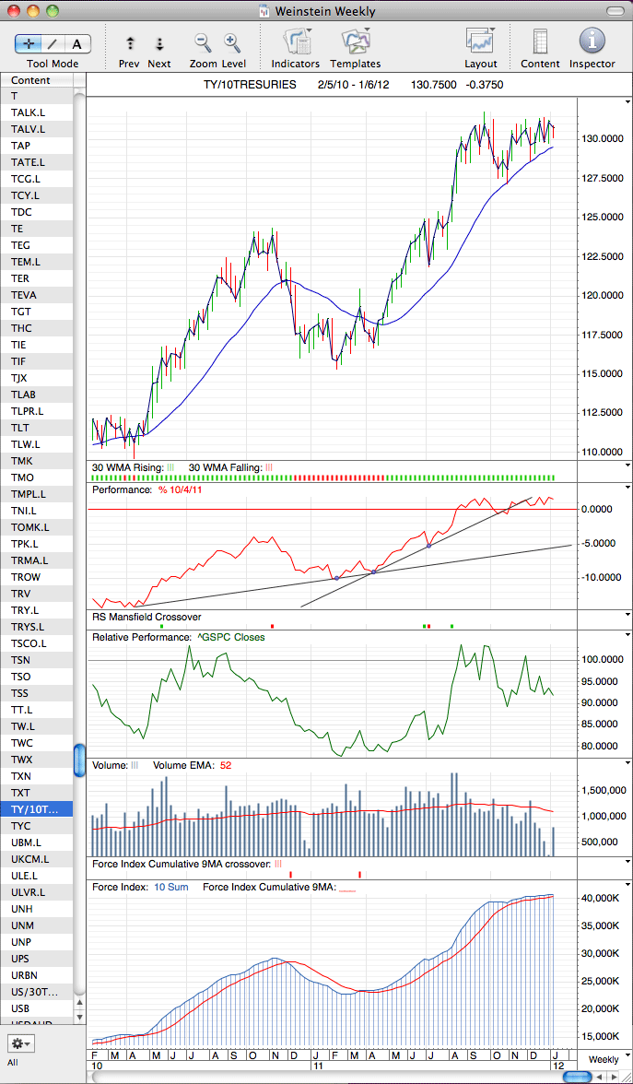Go to previous symbol with Prev arrow
The image size is (633, 1084).
(x=129, y=44)
